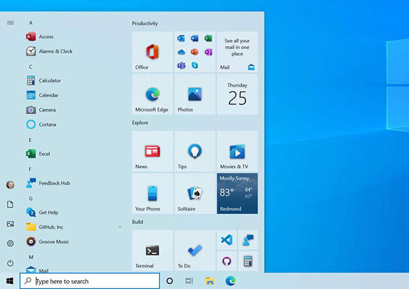409x289 pixels.
Task: Open the Access app from the list
Action: [x=73, y=37]
